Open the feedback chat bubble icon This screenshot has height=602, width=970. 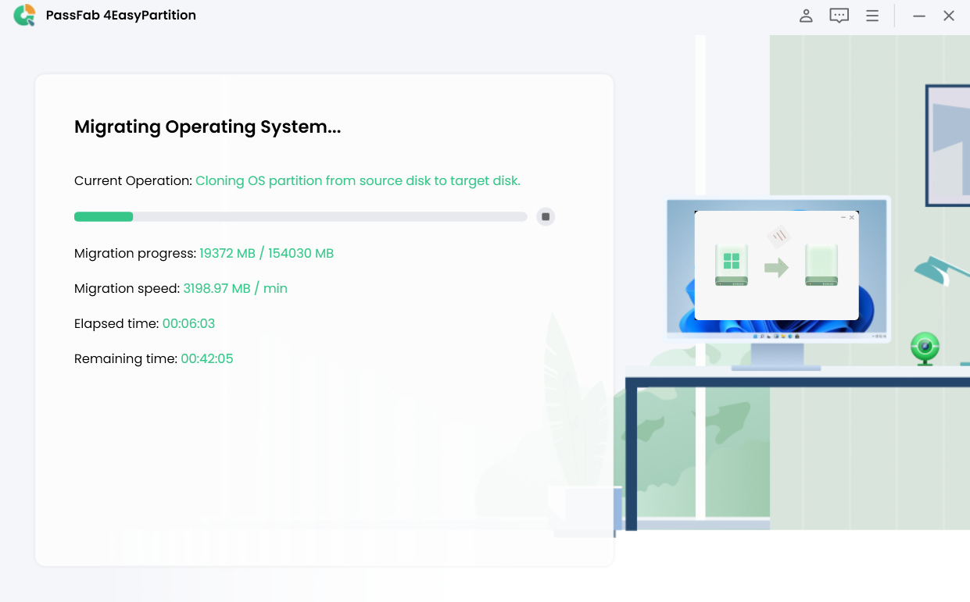click(839, 15)
